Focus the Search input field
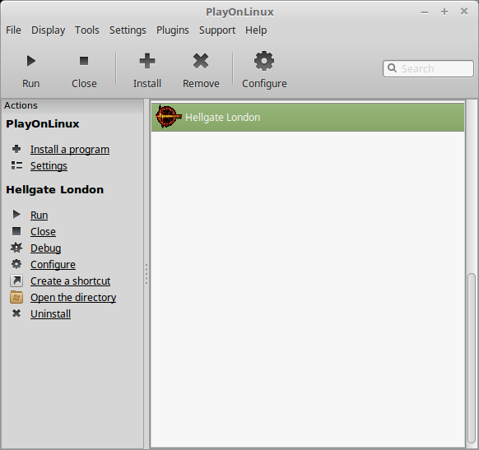This screenshot has height=450, width=479. tap(428, 68)
